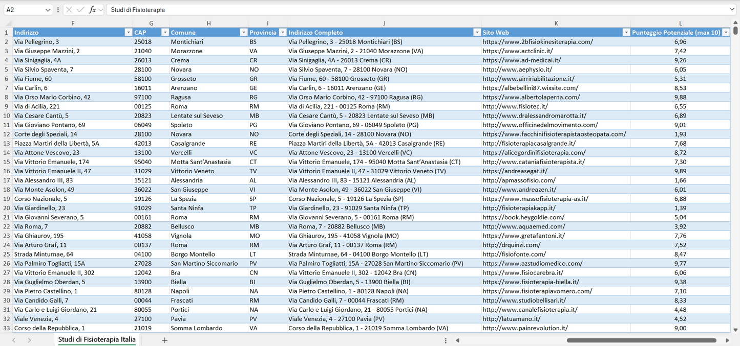Open the CAP column filter dropdown
The height and width of the screenshot is (346, 740).
(x=165, y=32)
